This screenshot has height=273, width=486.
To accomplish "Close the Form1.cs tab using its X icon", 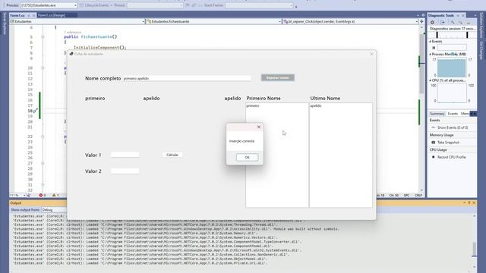I will 33,15.
